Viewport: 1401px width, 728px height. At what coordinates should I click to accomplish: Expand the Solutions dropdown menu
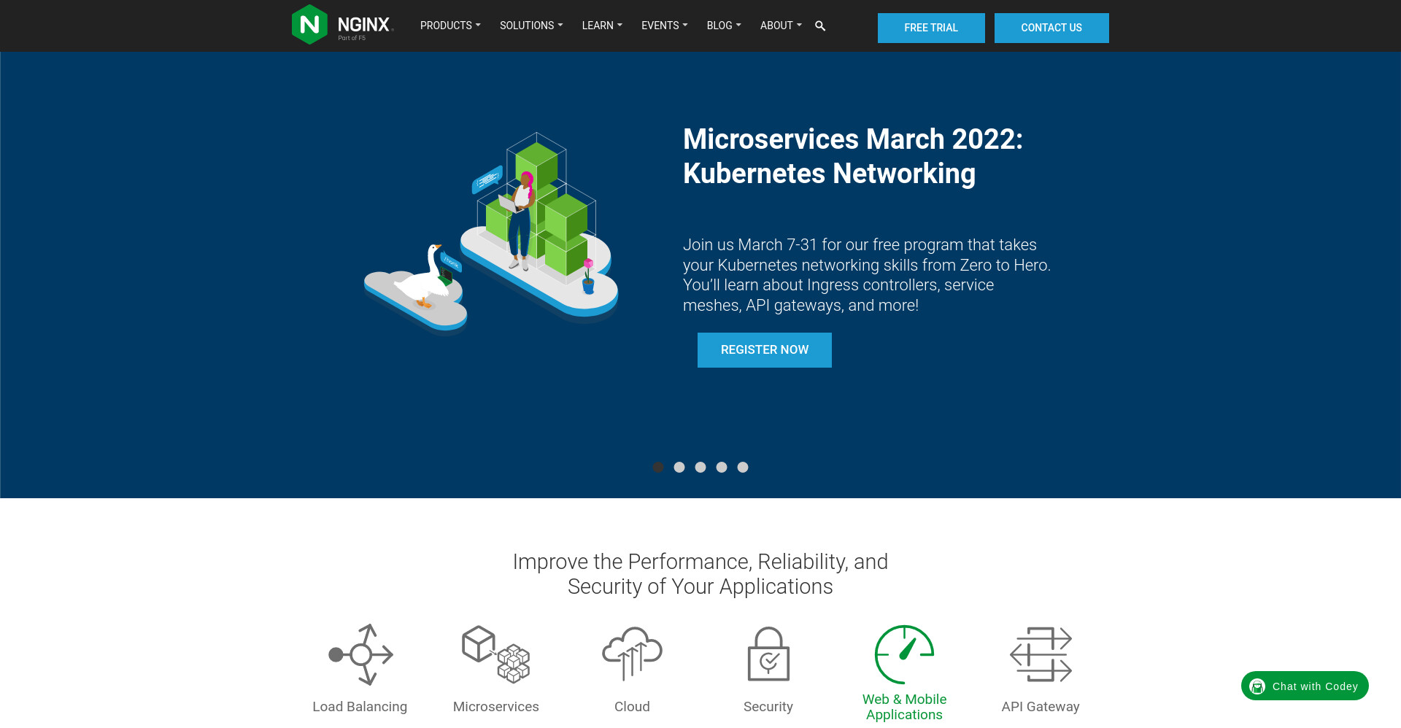[x=531, y=26]
